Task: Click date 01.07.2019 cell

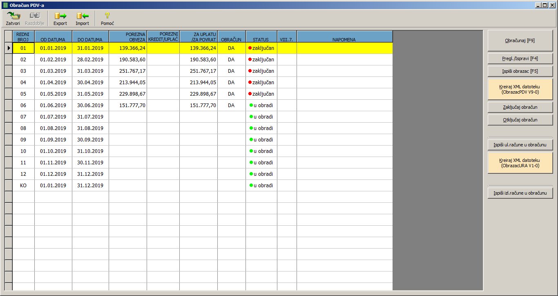Action: [54, 117]
